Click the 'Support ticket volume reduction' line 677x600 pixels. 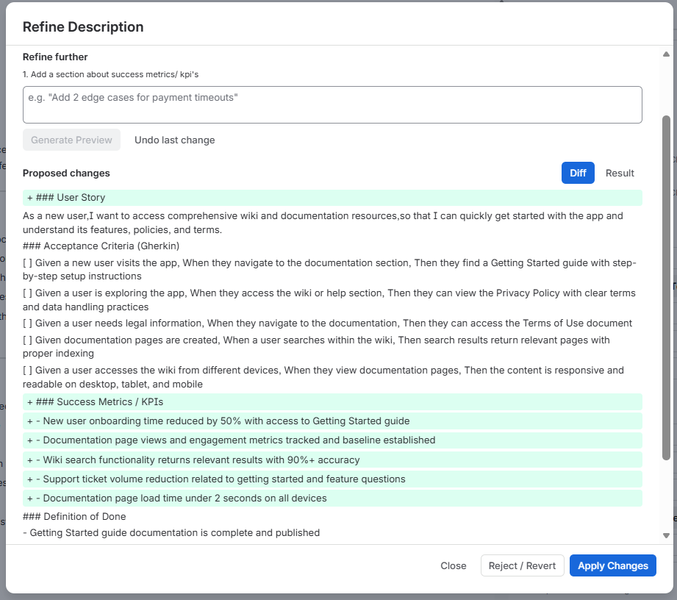pyautogui.click(x=332, y=479)
